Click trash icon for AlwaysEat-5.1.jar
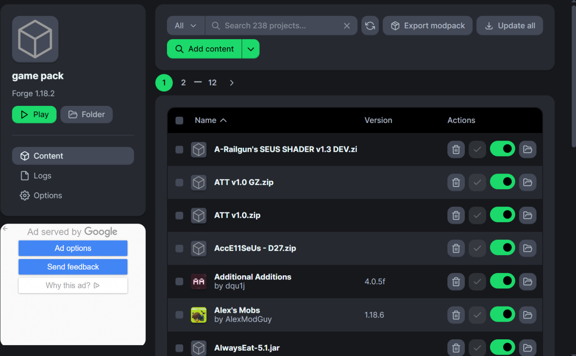Screen dimensions: 576x356 click(x=456, y=348)
